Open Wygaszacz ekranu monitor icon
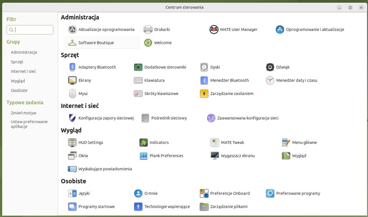 [215, 156]
